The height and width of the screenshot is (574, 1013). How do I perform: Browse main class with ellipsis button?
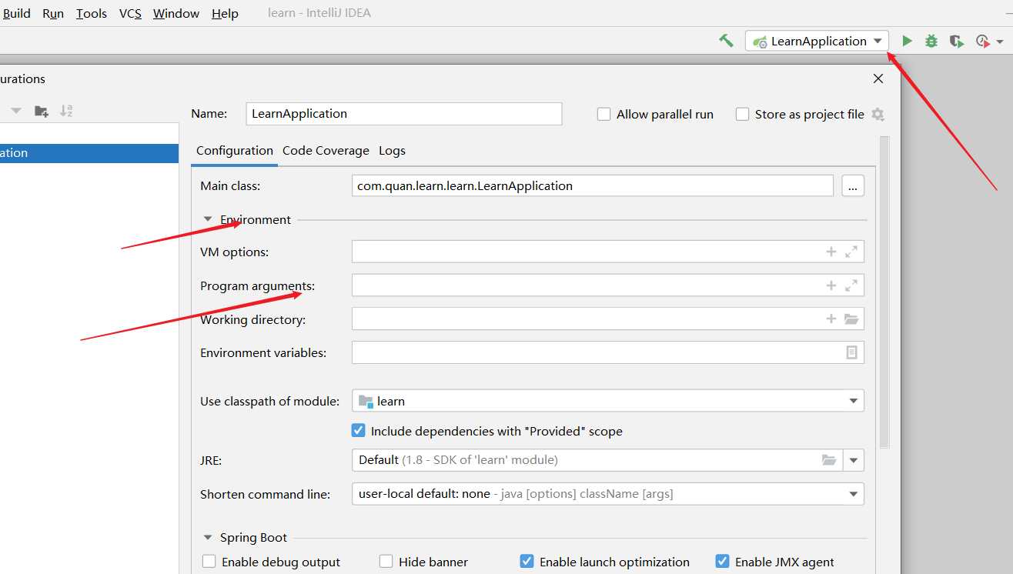tap(853, 185)
